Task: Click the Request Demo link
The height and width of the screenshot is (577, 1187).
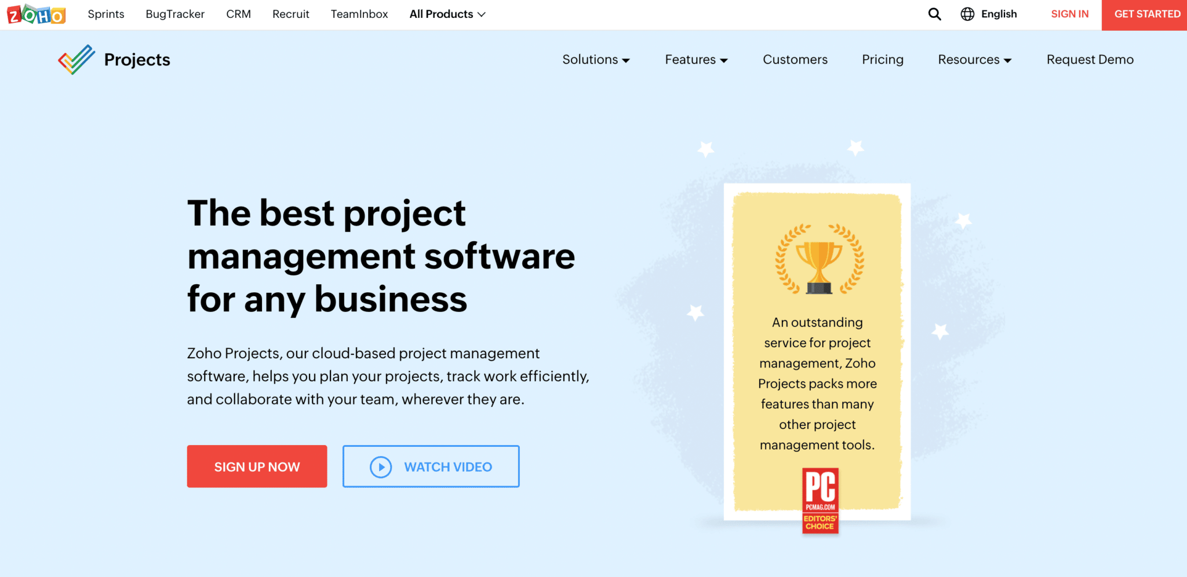Action: pyautogui.click(x=1090, y=60)
